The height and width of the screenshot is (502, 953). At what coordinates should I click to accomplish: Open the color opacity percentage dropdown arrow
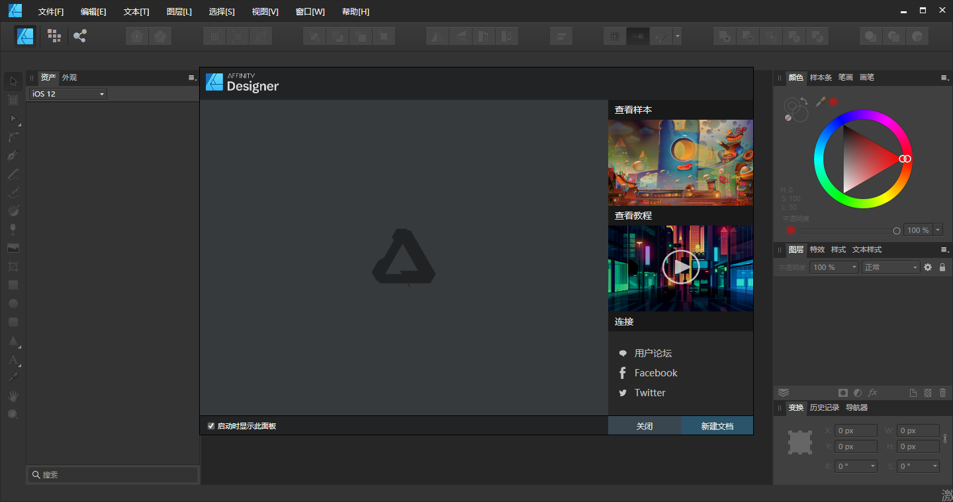[x=938, y=230]
